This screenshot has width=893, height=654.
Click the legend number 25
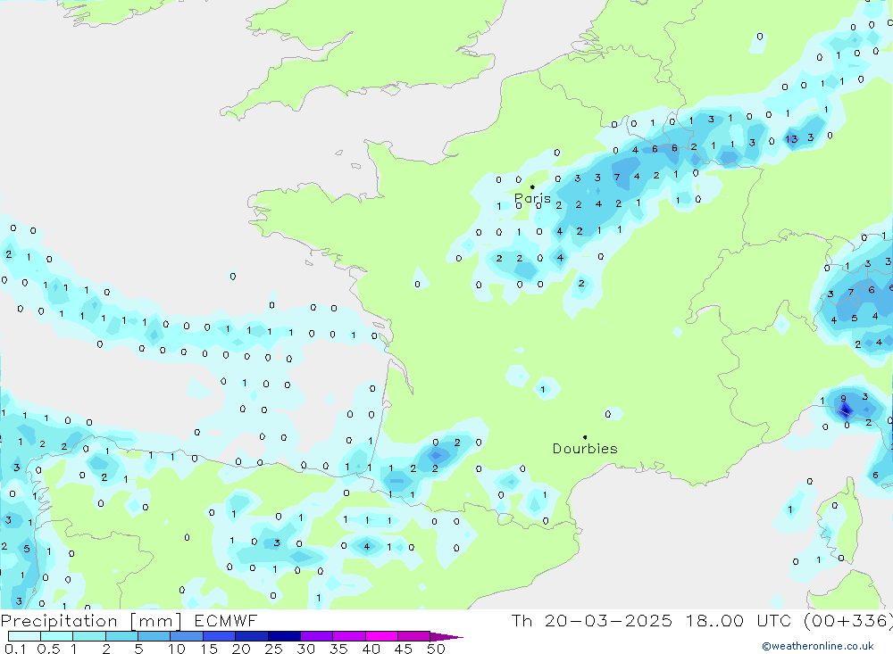pyautogui.click(x=273, y=649)
